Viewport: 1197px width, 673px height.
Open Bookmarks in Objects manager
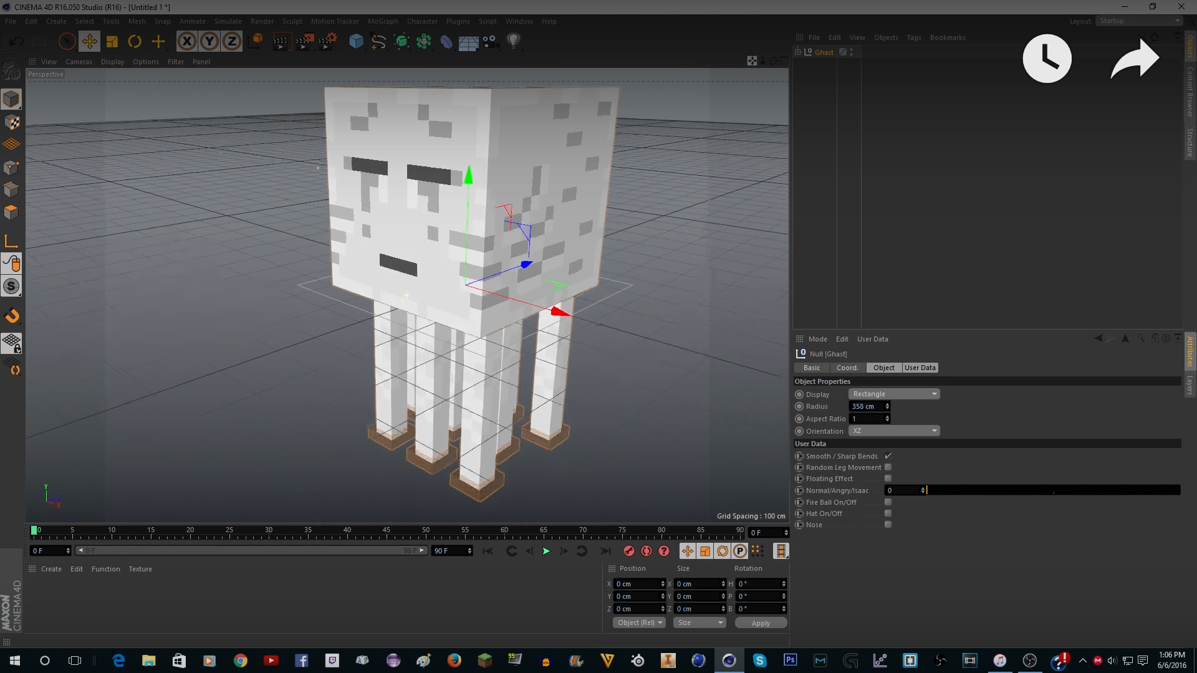pos(948,37)
